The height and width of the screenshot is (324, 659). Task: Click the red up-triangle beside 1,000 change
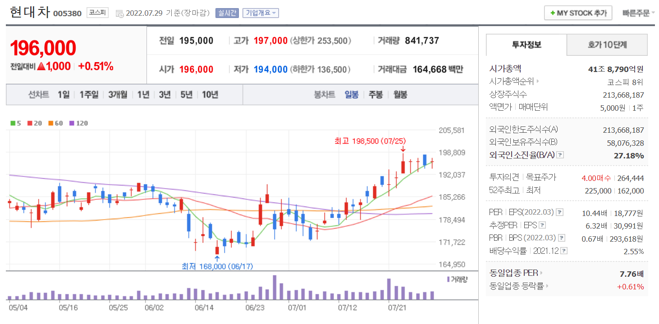coord(41,67)
